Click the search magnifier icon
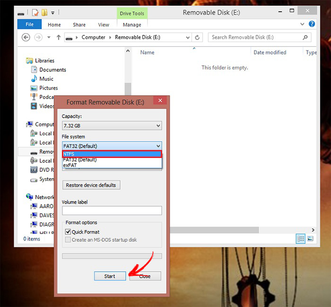 click(305, 37)
